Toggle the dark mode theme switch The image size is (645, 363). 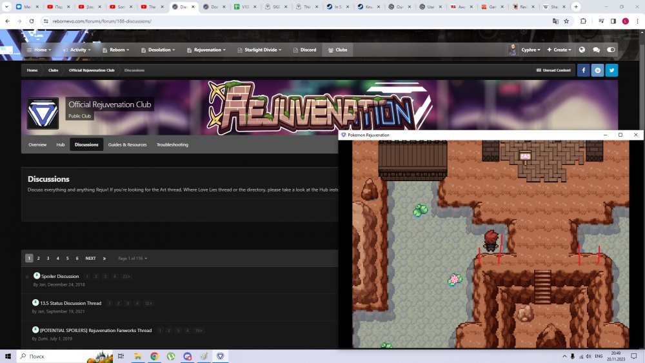pyautogui.click(x=611, y=50)
